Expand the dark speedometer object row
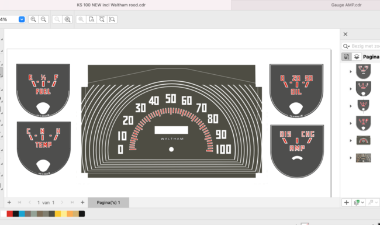This screenshot has height=225, width=380. coord(351,140)
